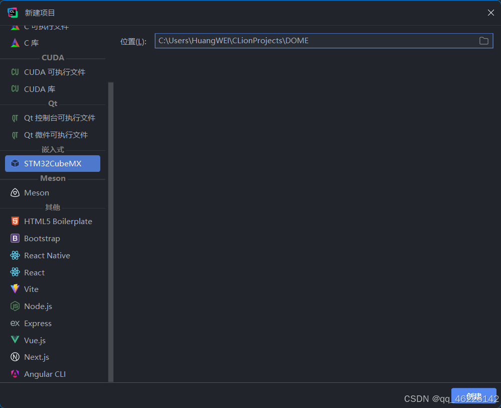
Task: Choose the Meson project type
Action: (53, 193)
